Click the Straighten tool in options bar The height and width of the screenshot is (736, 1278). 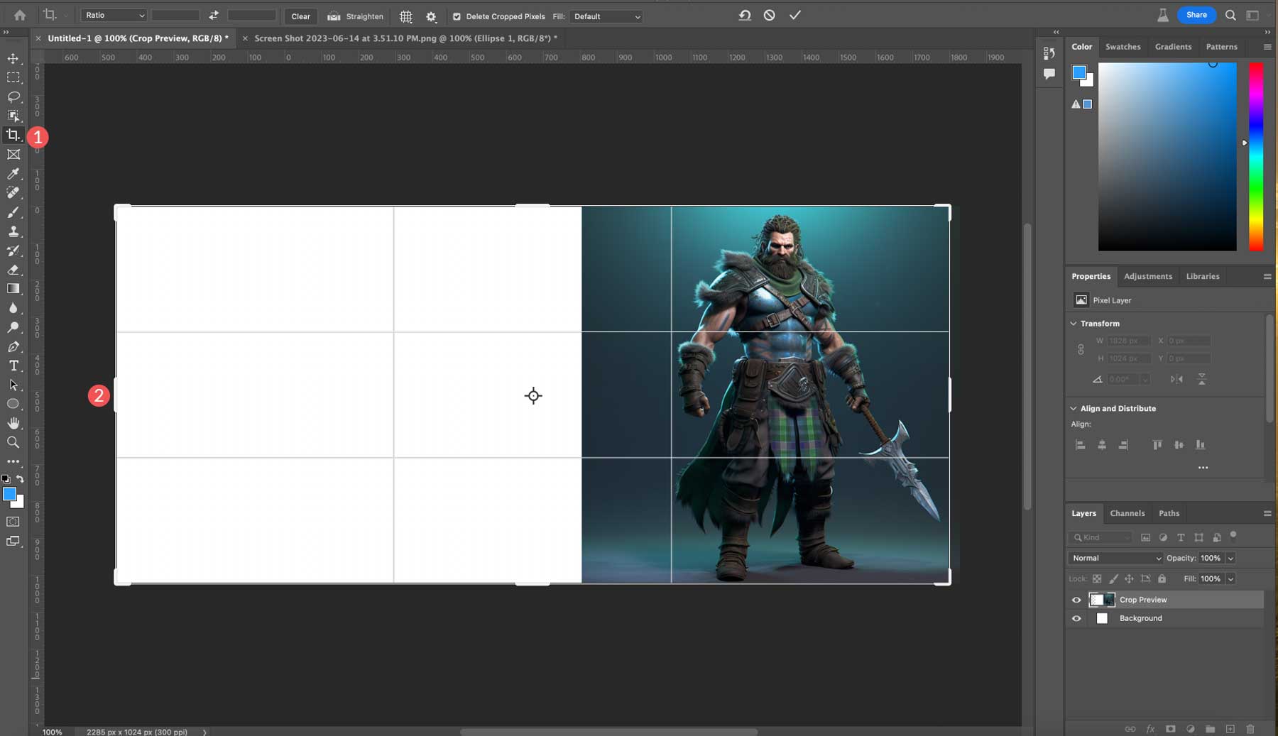tap(354, 16)
